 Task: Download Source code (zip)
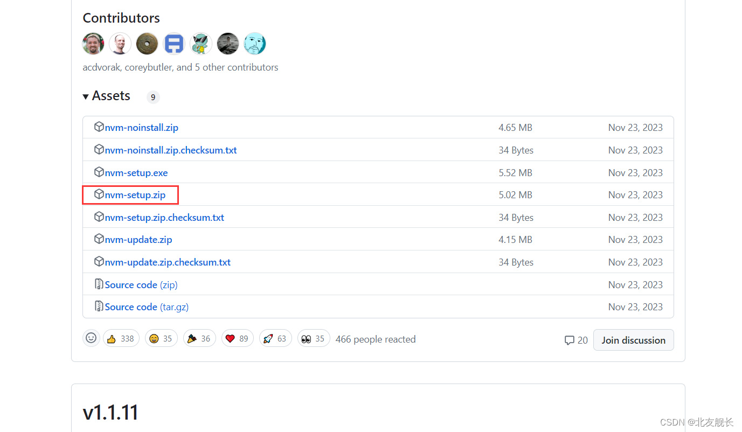[x=141, y=285]
